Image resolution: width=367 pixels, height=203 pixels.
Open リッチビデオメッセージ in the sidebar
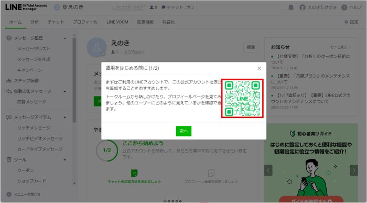click(40, 138)
